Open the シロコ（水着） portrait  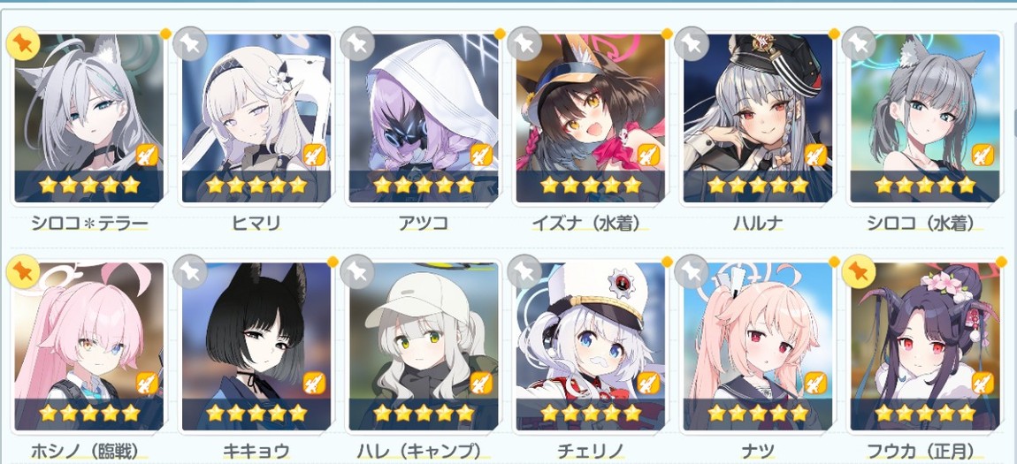point(925,118)
